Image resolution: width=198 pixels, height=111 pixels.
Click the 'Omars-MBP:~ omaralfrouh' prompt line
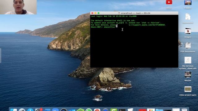click(103, 27)
